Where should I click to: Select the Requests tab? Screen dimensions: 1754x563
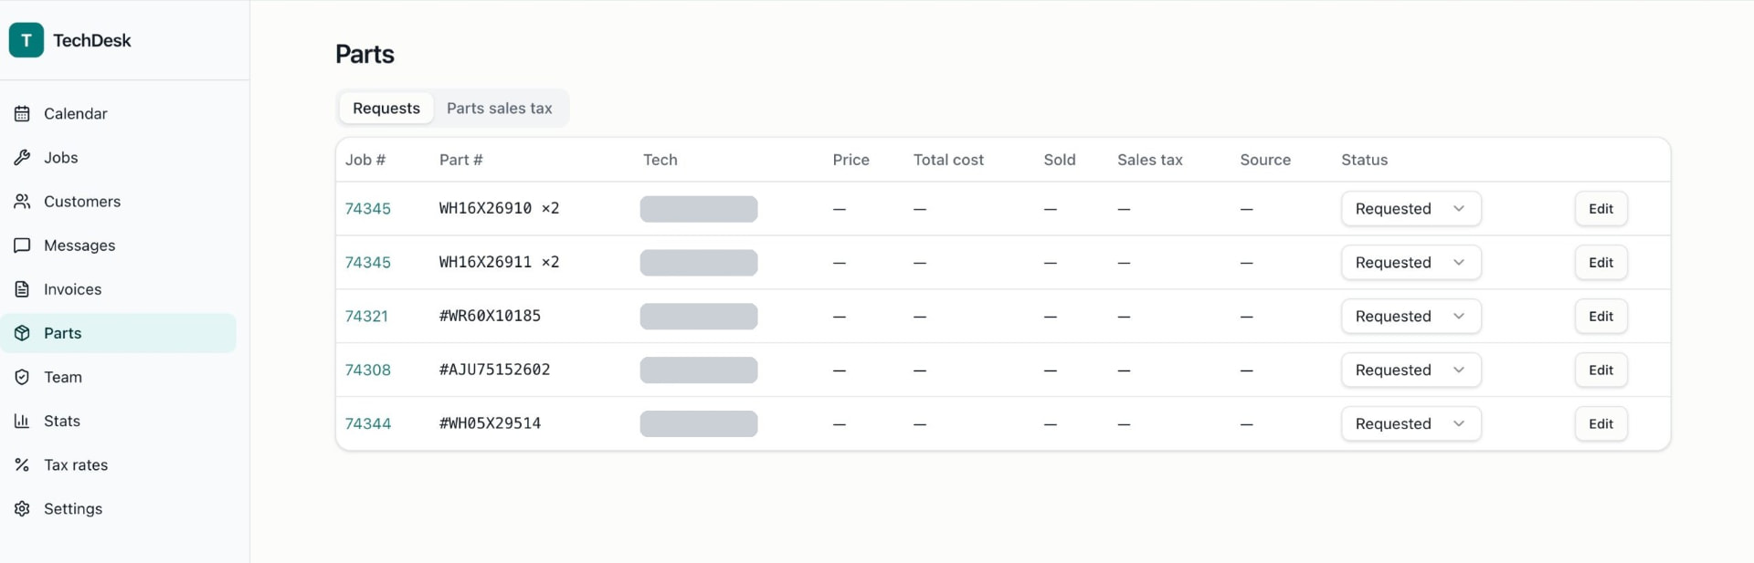386,109
